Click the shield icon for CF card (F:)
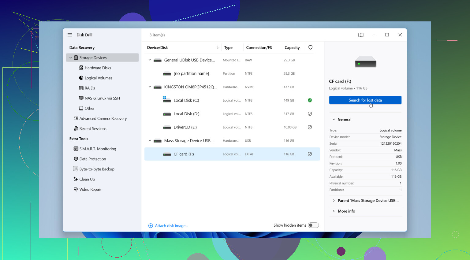Screen dimensions: 470x260 pyautogui.click(x=310, y=154)
